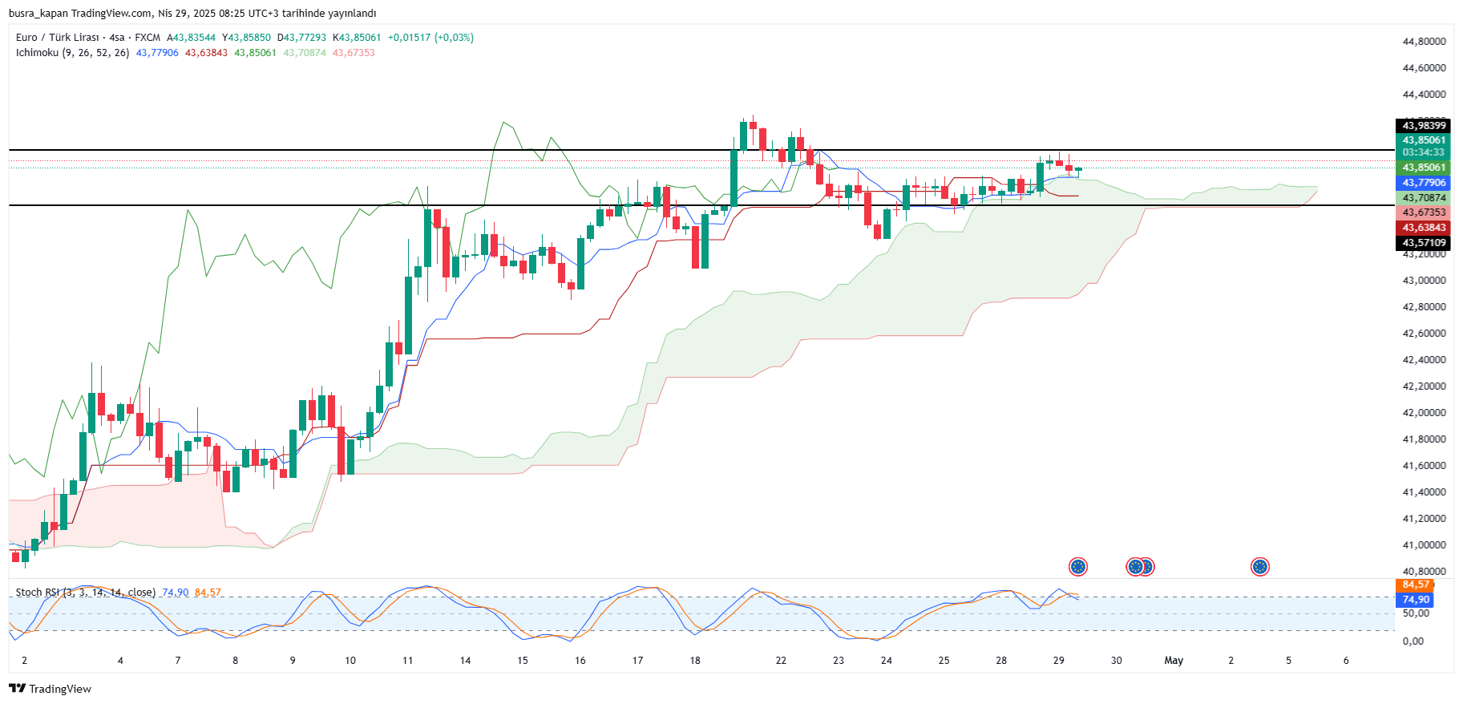Open the first economic event icon near 29
Image resolution: width=1463 pixels, height=704 pixels.
coord(1078,567)
